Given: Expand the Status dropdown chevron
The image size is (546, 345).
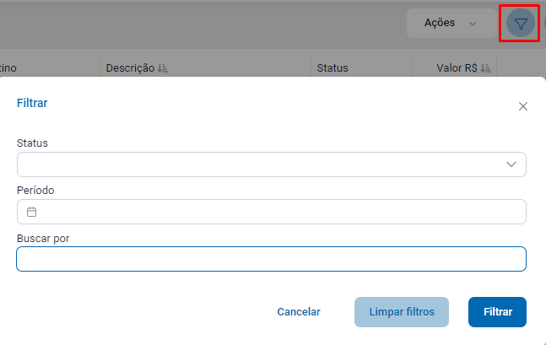Looking at the screenshot, I should [x=511, y=164].
